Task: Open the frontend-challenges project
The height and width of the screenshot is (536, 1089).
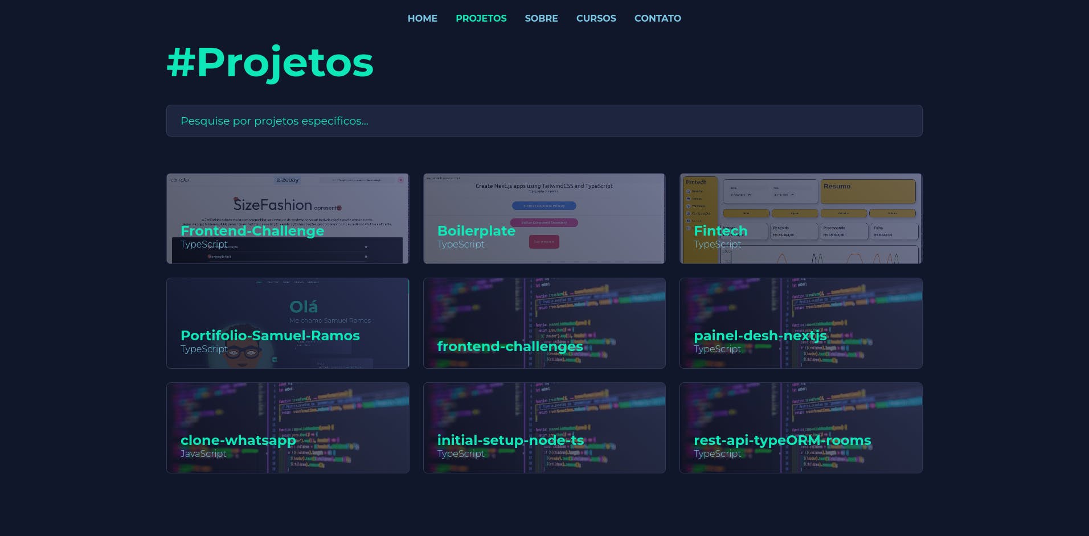Action: (510, 346)
